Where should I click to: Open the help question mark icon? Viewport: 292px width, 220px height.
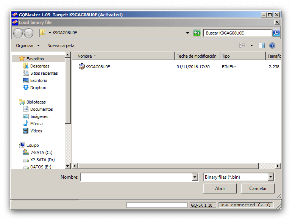pos(272,46)
